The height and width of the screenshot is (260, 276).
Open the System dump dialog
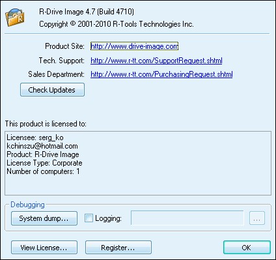(44, 218)
